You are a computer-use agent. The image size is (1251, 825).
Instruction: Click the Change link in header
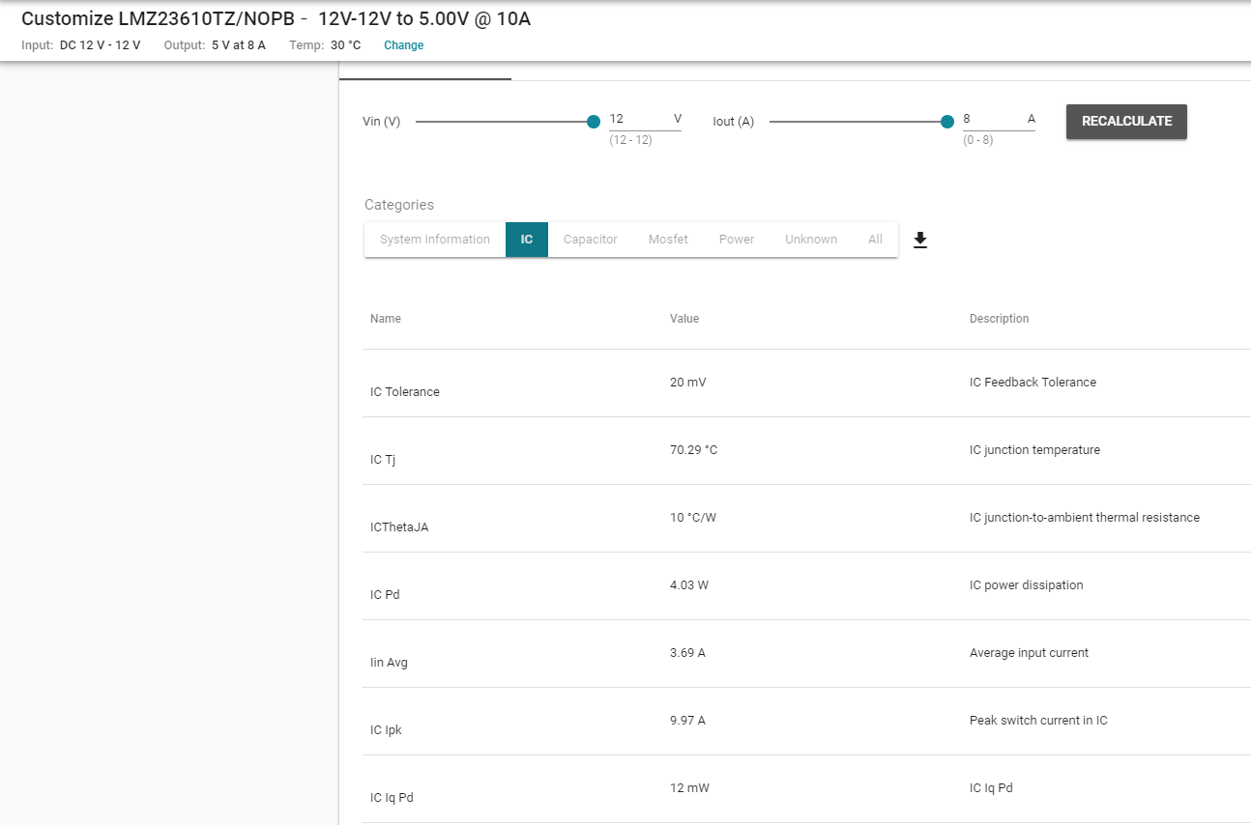click(404, 45)
